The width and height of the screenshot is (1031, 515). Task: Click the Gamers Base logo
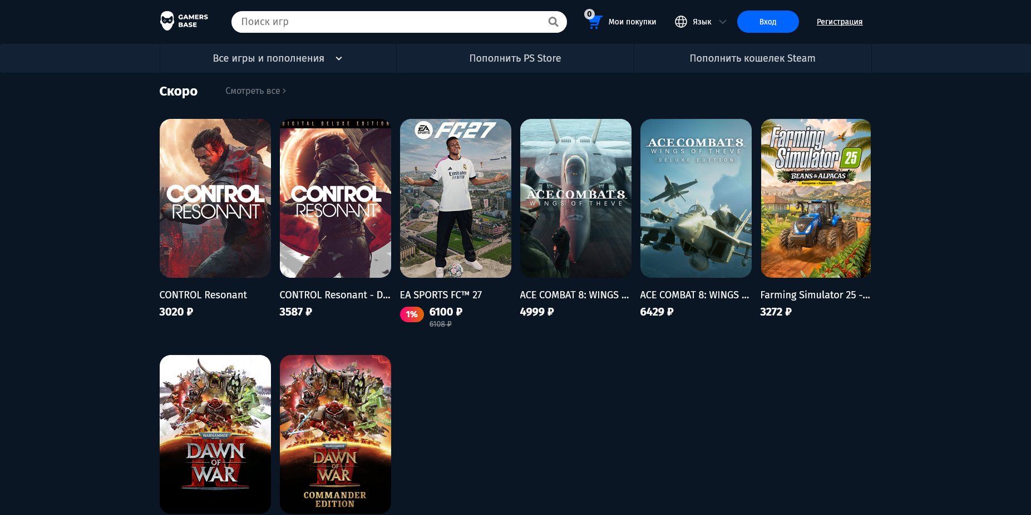[184, 21]
